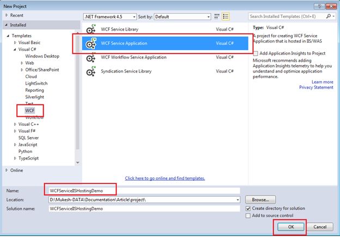Viewport: 340px width, 237px height.
Task: Expand the Office/SharePoint node
Action: (22, 70)
